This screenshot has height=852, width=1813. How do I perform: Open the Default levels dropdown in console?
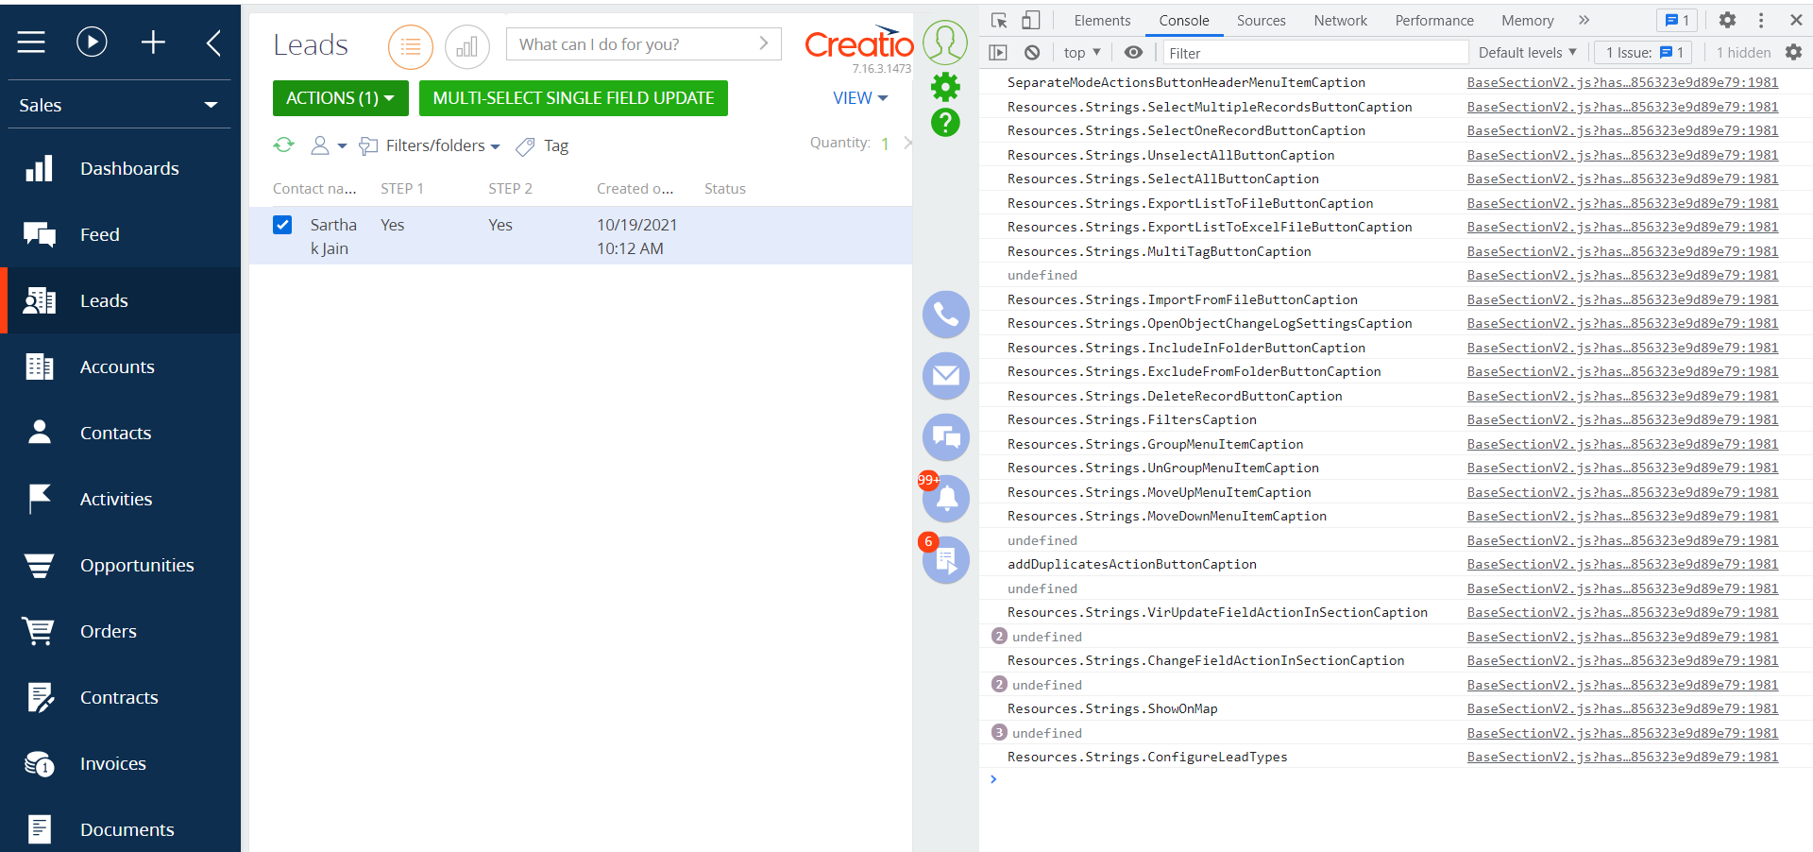point(1526,53)
